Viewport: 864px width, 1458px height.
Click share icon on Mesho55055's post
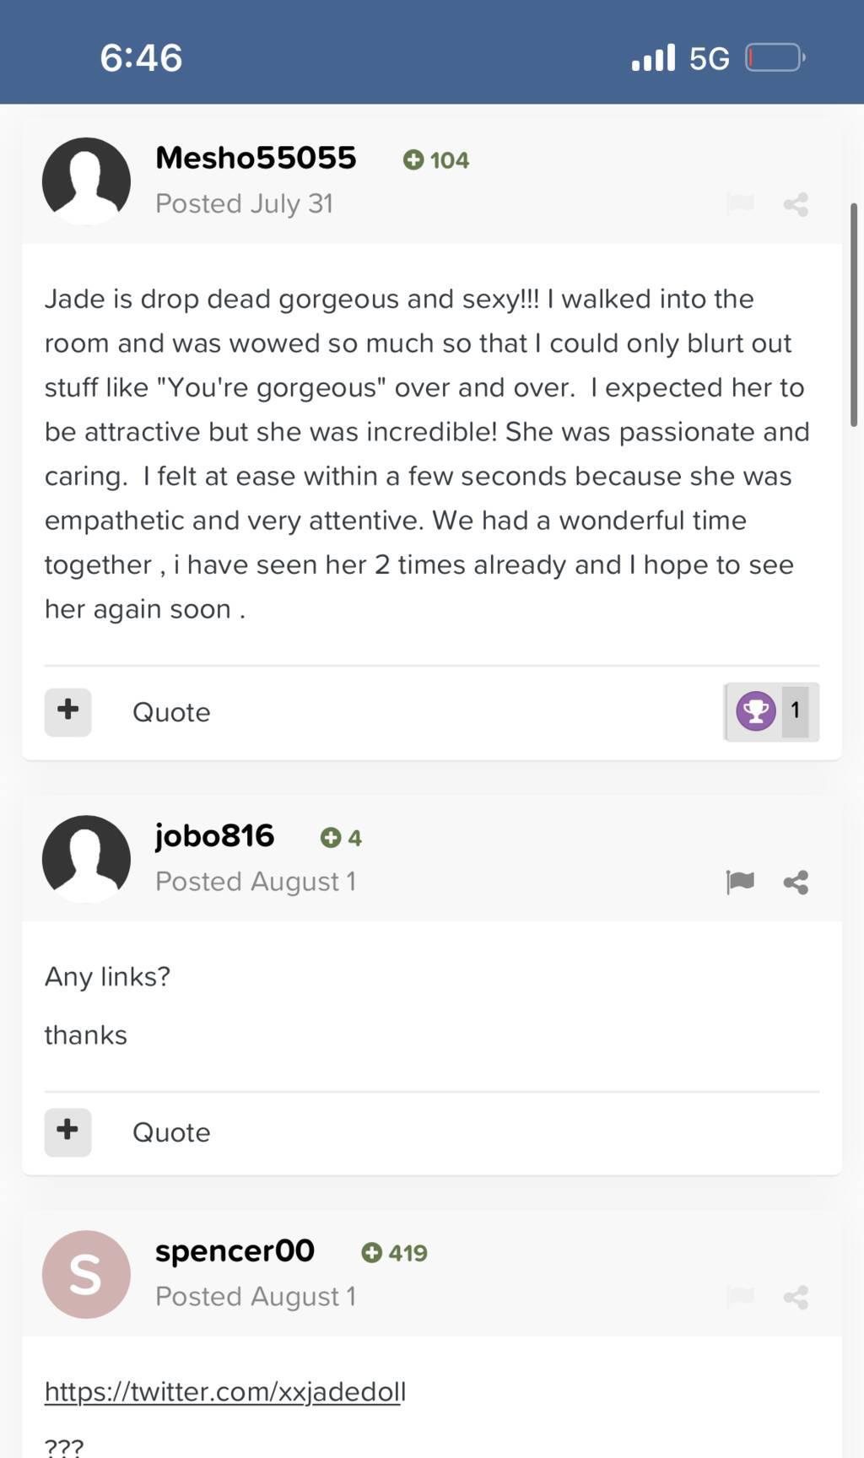coord(796,204)
